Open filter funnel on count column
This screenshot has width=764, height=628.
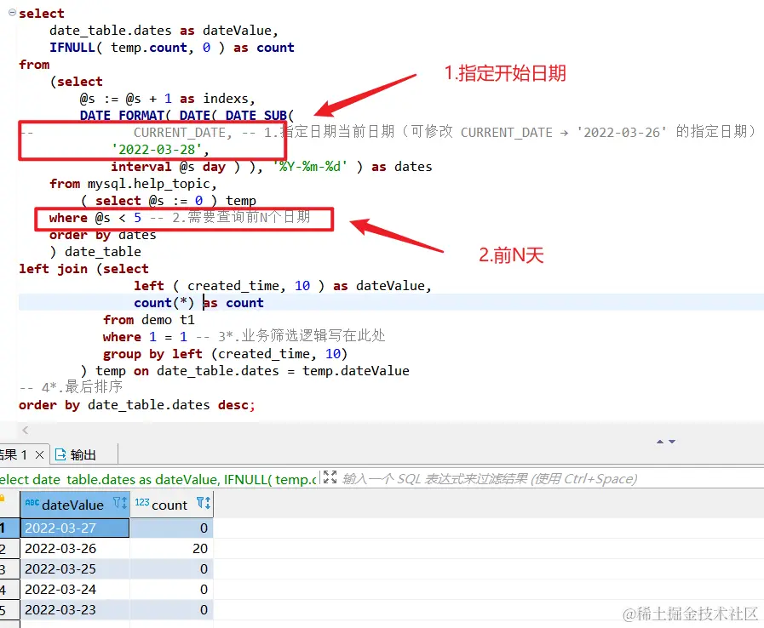tap(200, 501)
